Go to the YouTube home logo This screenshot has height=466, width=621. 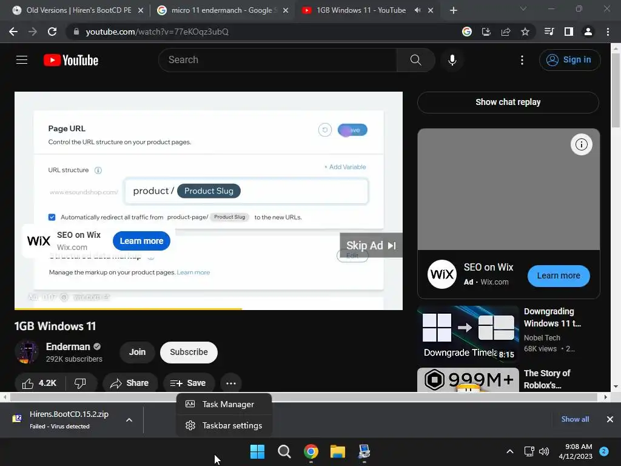71,60
